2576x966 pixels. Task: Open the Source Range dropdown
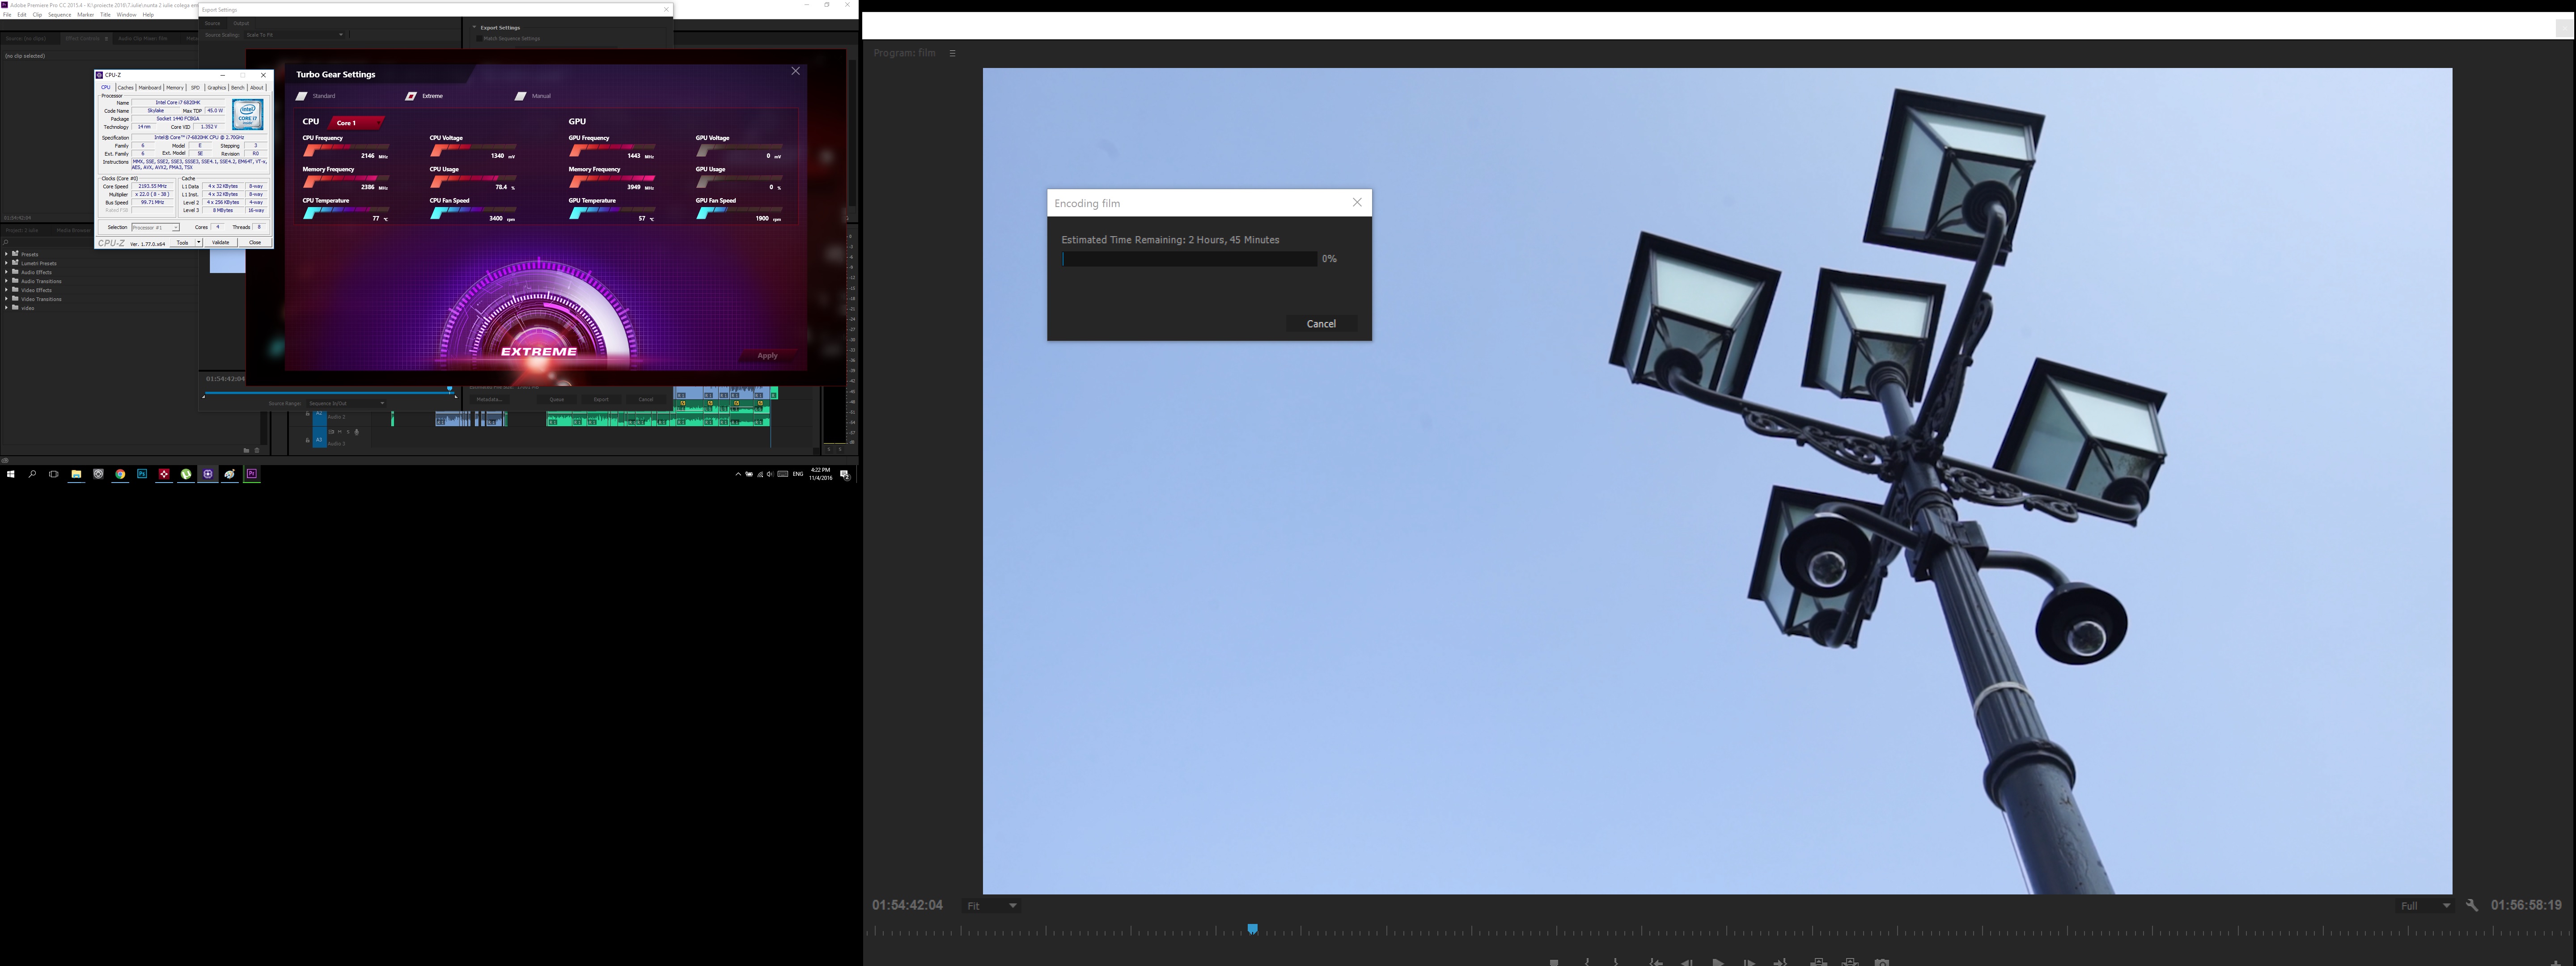pyautogui.click(x=346, y=403)
